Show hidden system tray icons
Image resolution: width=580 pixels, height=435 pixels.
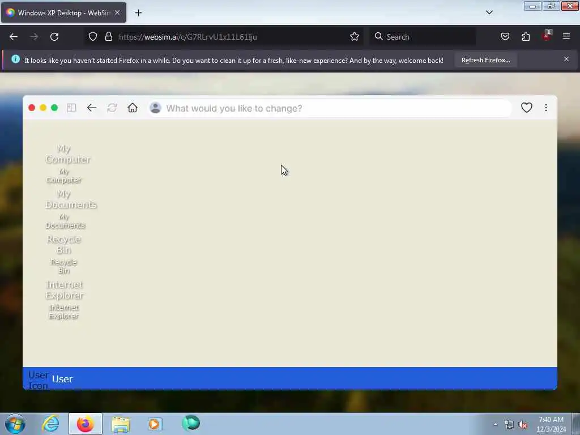[495, 424]
